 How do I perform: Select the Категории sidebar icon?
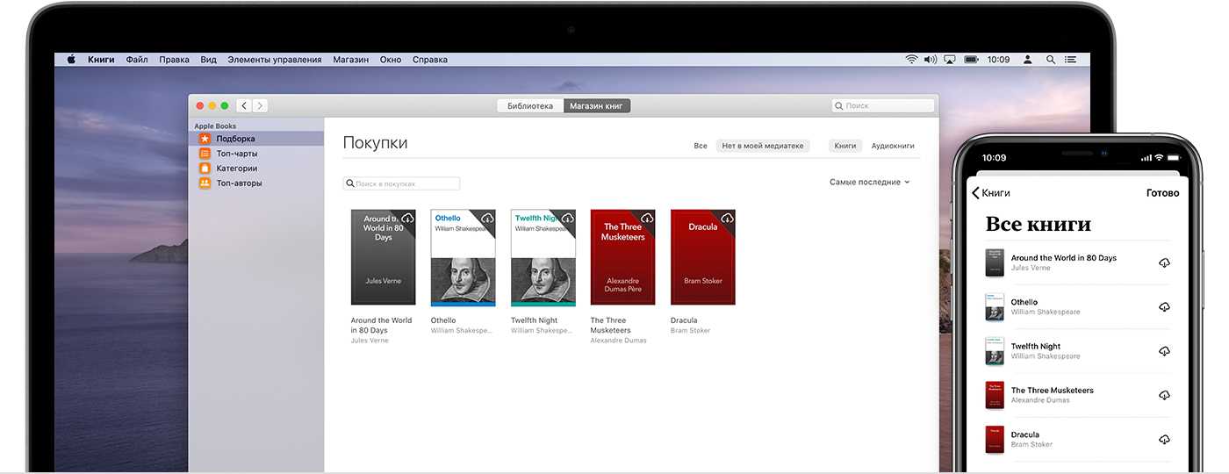(205, 169)
